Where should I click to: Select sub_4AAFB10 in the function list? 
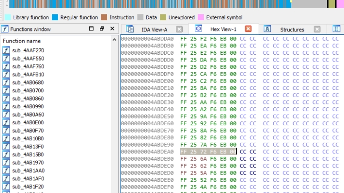[x=28, y=74]
